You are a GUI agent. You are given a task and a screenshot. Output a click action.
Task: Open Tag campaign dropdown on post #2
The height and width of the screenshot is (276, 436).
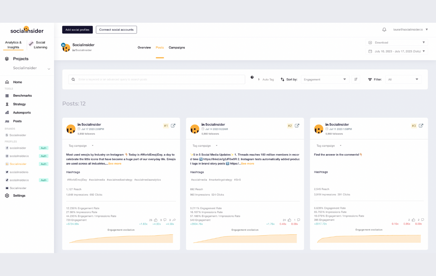point(205,146)
